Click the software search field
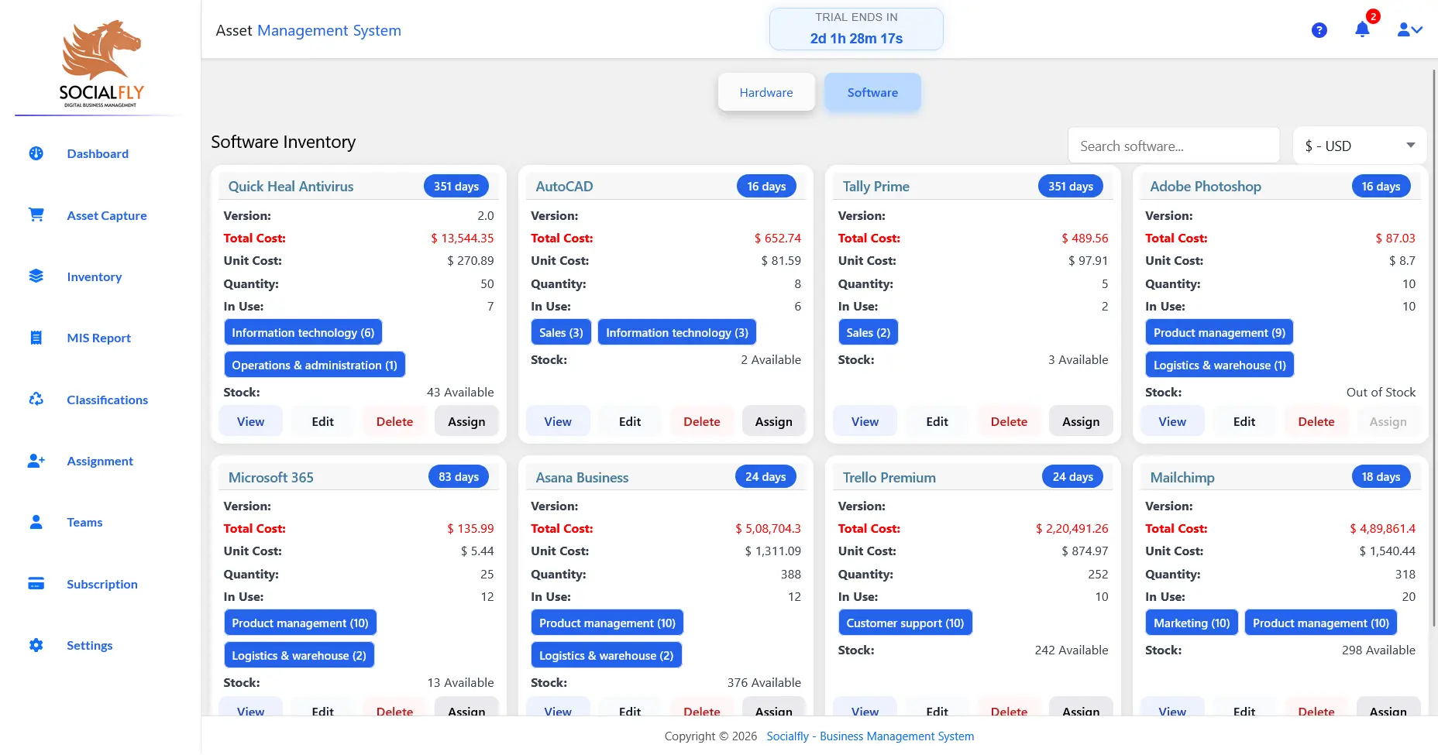The height and width of the screenshot is (755, 1438). click(x=1174, y=146)
